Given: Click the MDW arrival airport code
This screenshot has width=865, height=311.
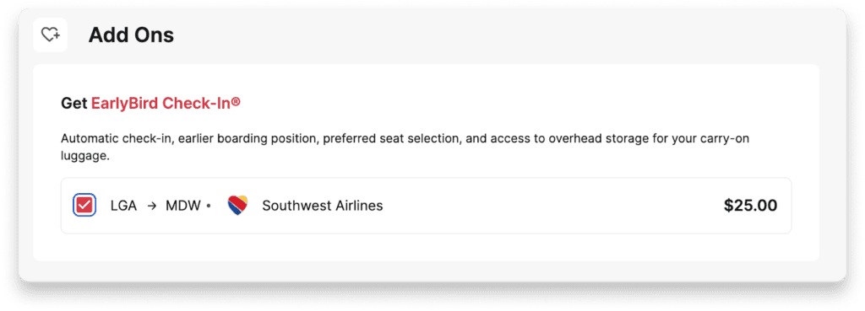Looking at the screenshot, I should point(183,206).
